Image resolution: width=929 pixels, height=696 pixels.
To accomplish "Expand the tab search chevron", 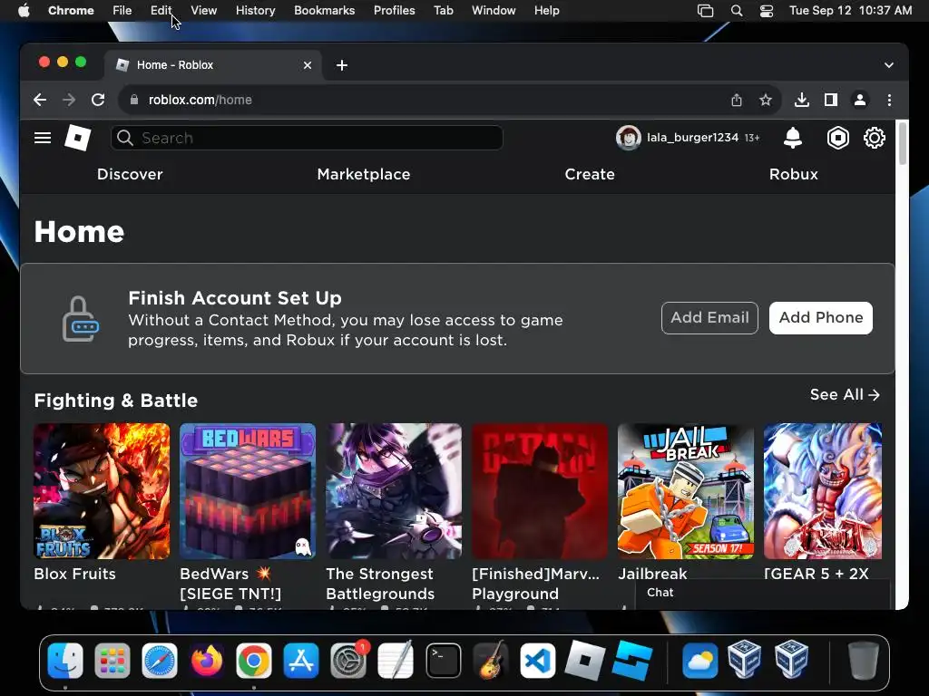I will point(889,65).
